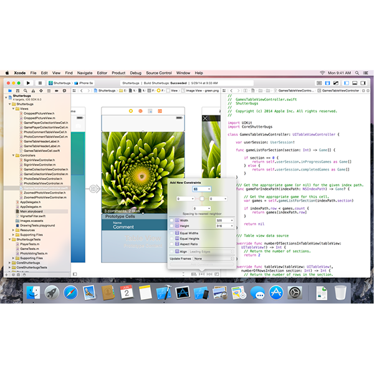The image size is (374, 374).
Task: Open Resolve Auto Layout Issues icon
Action: point(209,274)
